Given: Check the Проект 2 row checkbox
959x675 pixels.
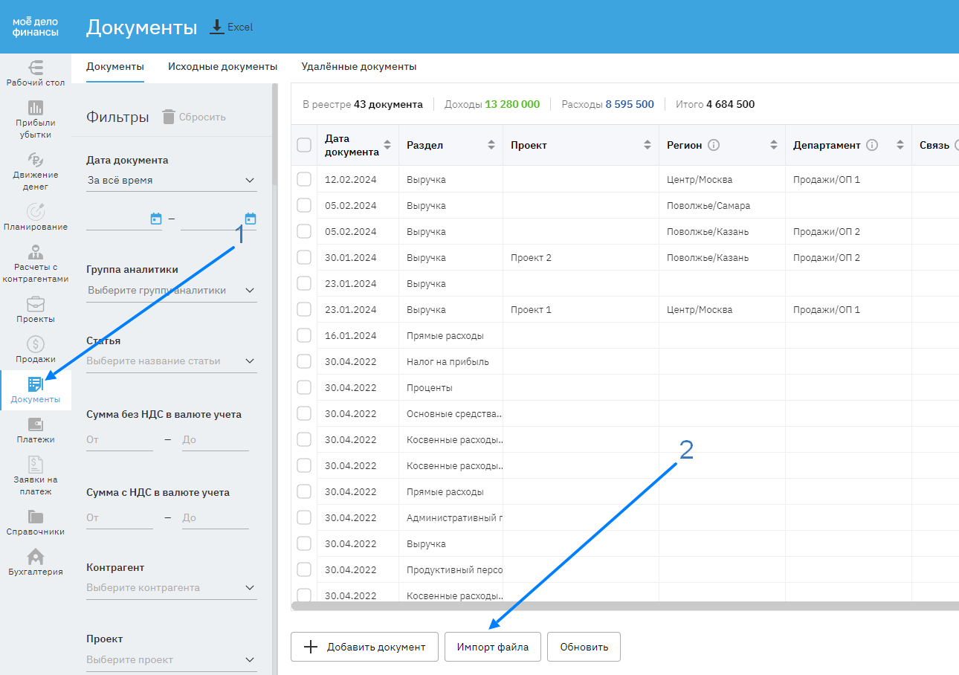Looking at the screenshot, I should click(304, 257).
